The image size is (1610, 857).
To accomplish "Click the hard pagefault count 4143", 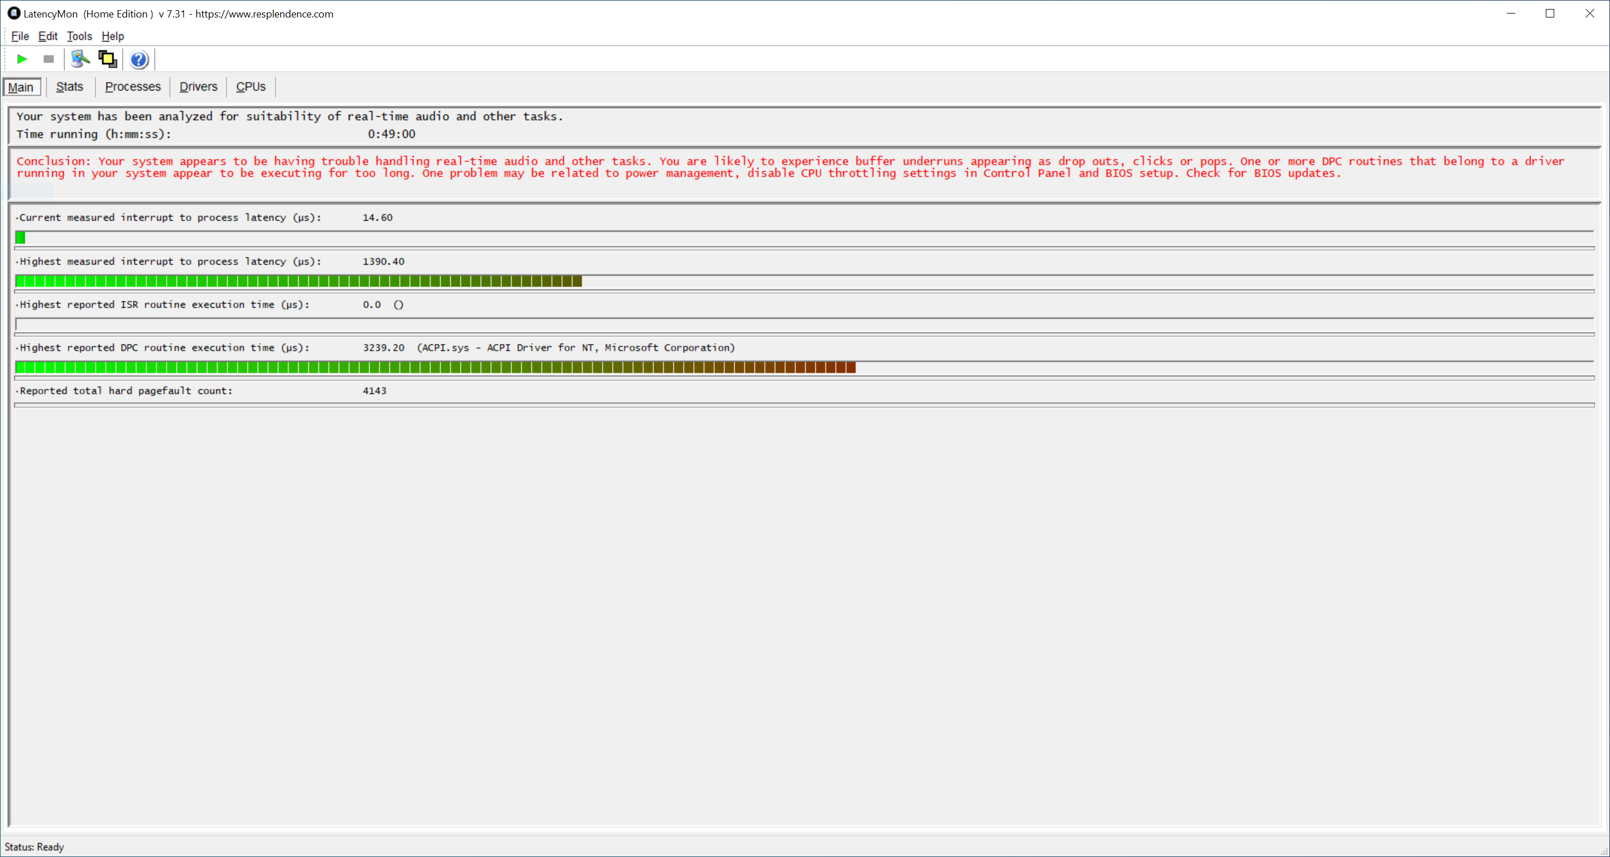I will 375,390.
